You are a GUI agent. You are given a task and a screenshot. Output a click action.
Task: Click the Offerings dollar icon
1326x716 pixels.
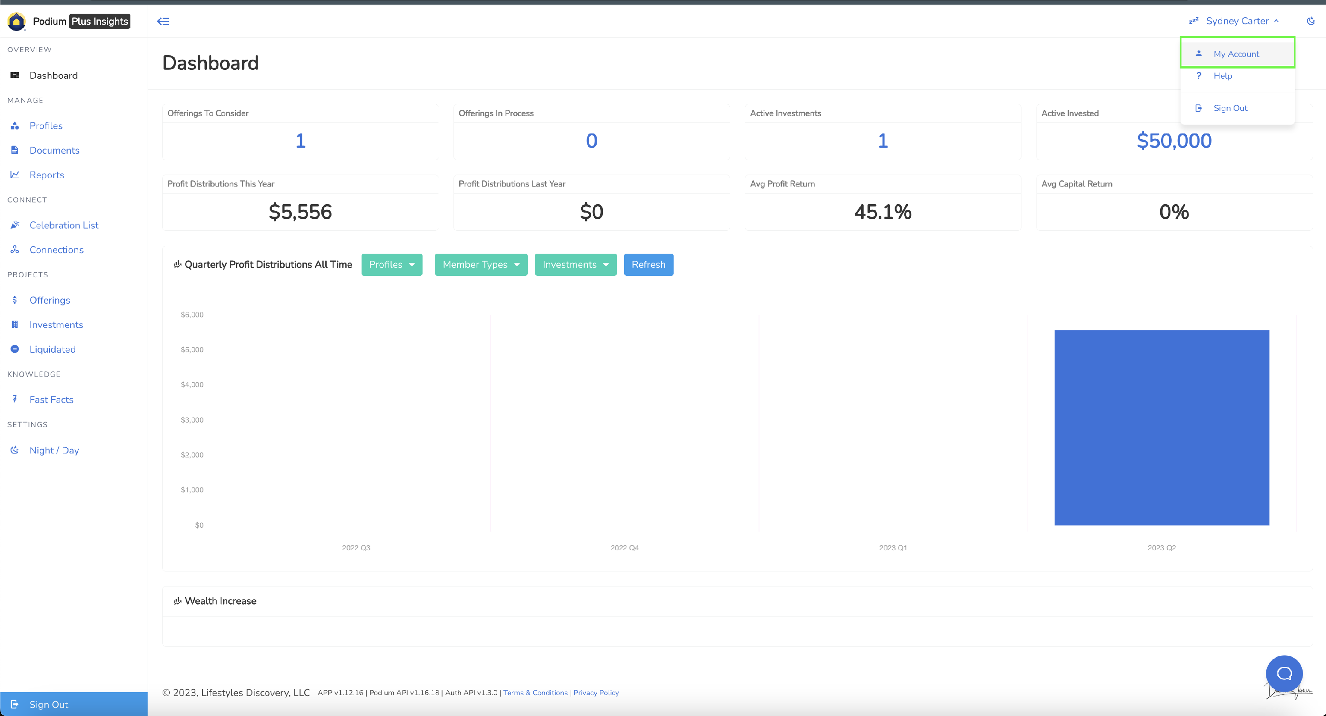pyautogui.click(x=15, y=300)
